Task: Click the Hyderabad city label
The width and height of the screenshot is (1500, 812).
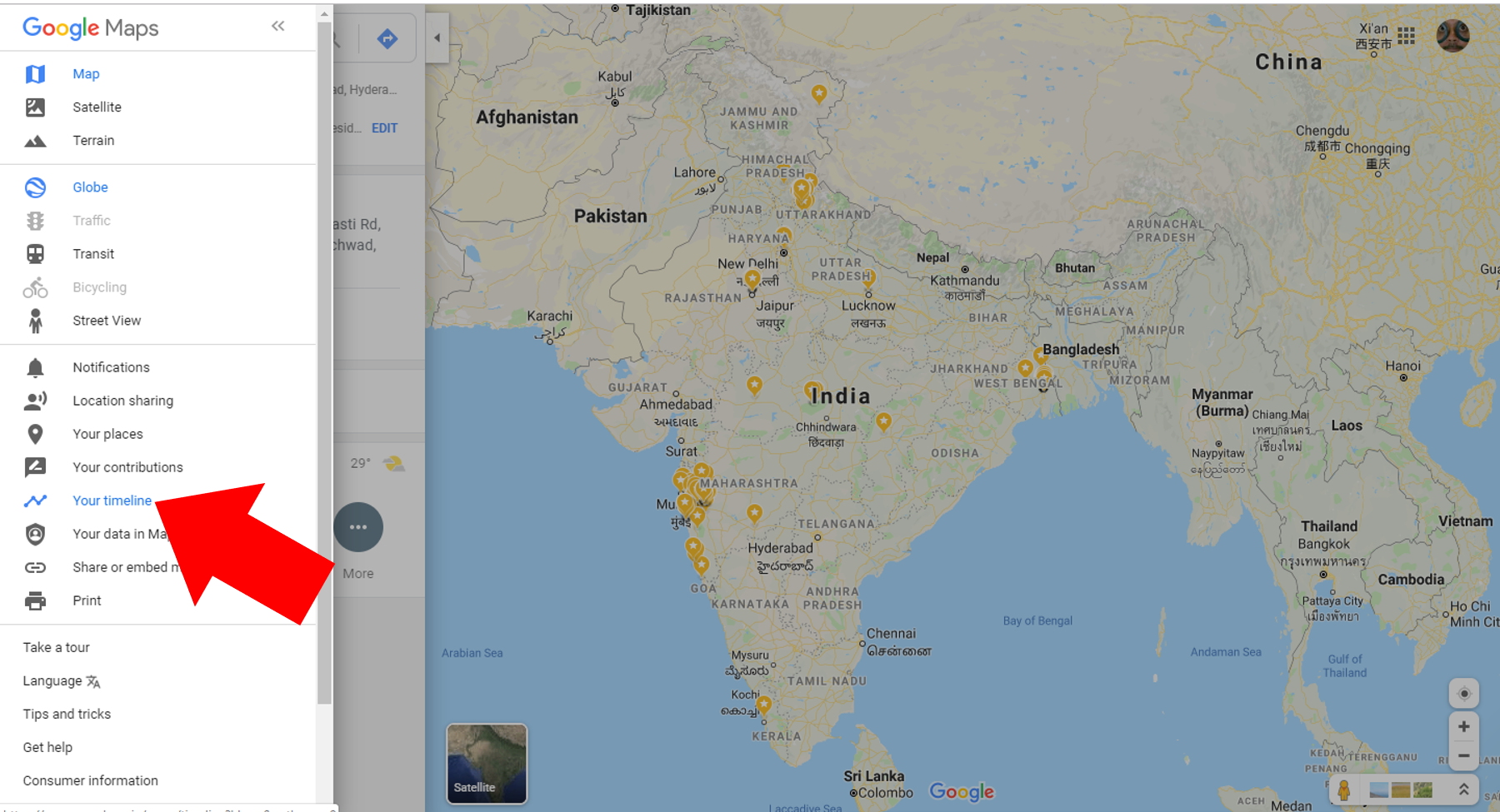Action: click(780, 548)
